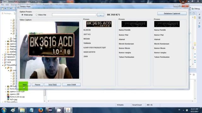The image size is (202, 113).
Task: Open the File menu in Eclipse
Action: (x=2, y=5)
